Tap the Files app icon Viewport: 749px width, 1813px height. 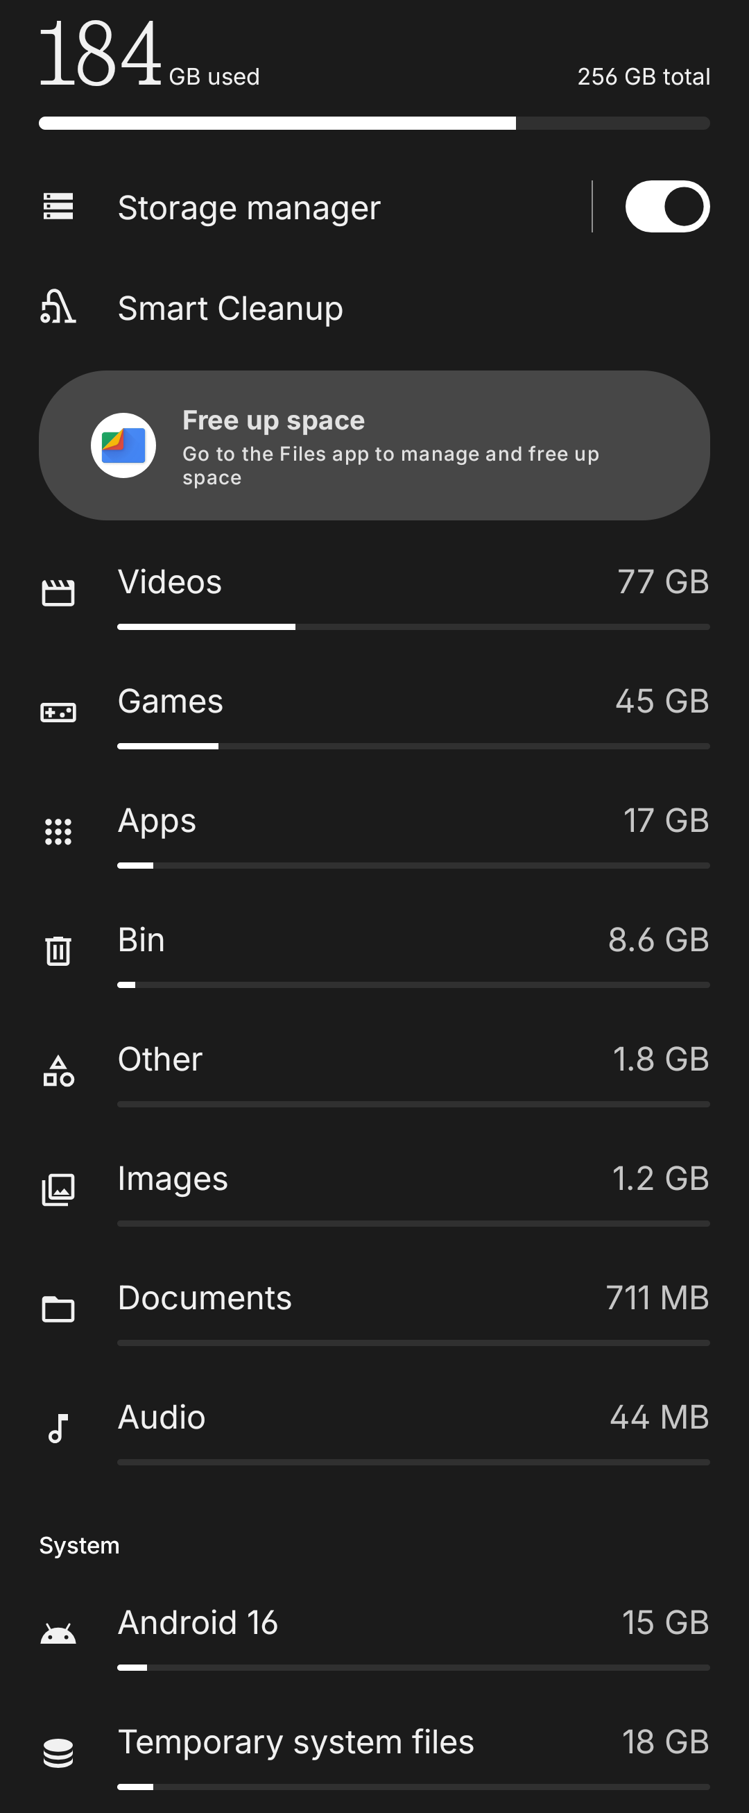tap(123, 445)
